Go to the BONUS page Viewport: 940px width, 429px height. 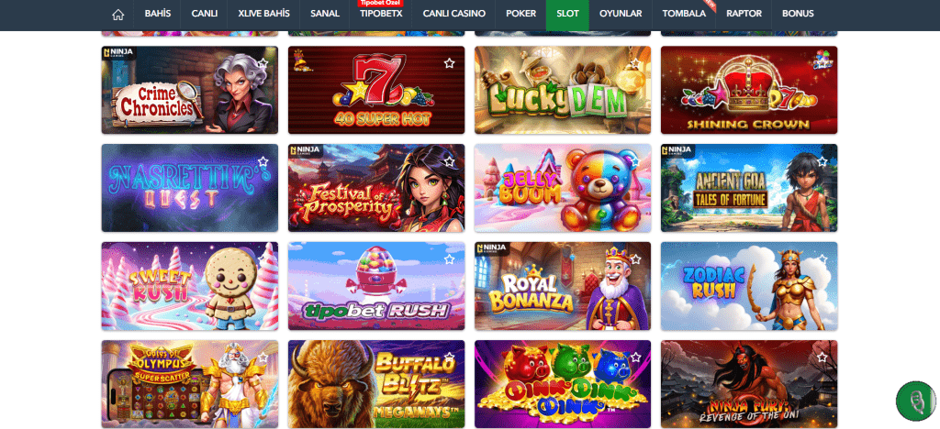pos(798,14)
